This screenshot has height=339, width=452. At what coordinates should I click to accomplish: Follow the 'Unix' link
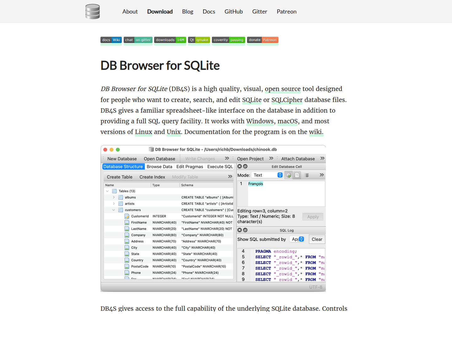[174, 132]
